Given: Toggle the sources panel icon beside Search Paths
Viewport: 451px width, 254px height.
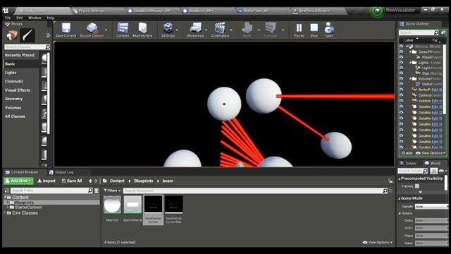Looking at the screenshot, I should point(6,190).
